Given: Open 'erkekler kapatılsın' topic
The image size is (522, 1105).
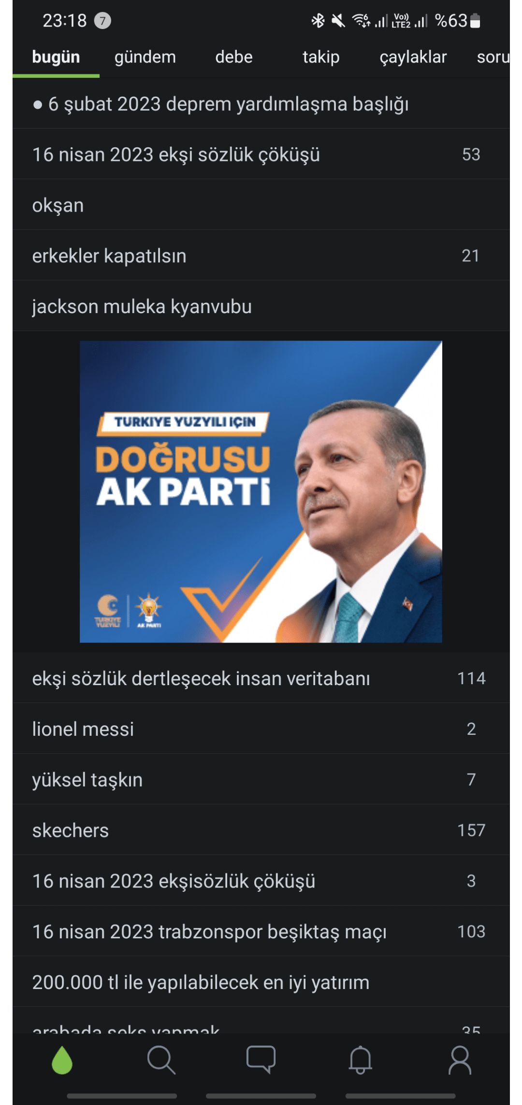Looking at the screenshot, I should pyautogui.click(x=261, y=256).
